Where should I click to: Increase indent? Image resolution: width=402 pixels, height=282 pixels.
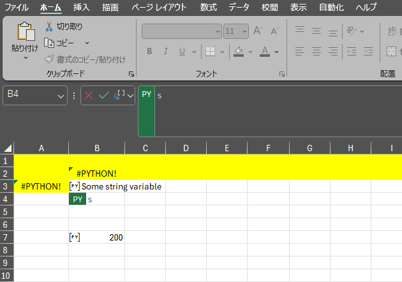click(368, 52)
